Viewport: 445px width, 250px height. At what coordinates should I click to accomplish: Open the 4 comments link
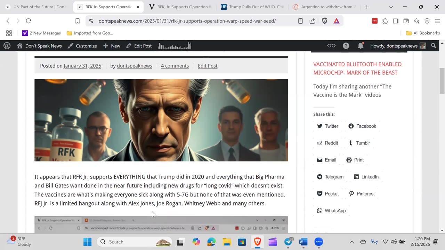tap(175, 66)
